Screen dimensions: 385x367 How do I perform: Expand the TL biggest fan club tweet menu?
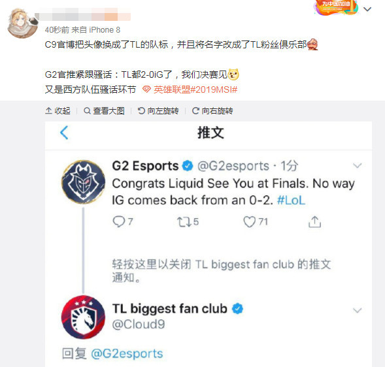[358, 310]
